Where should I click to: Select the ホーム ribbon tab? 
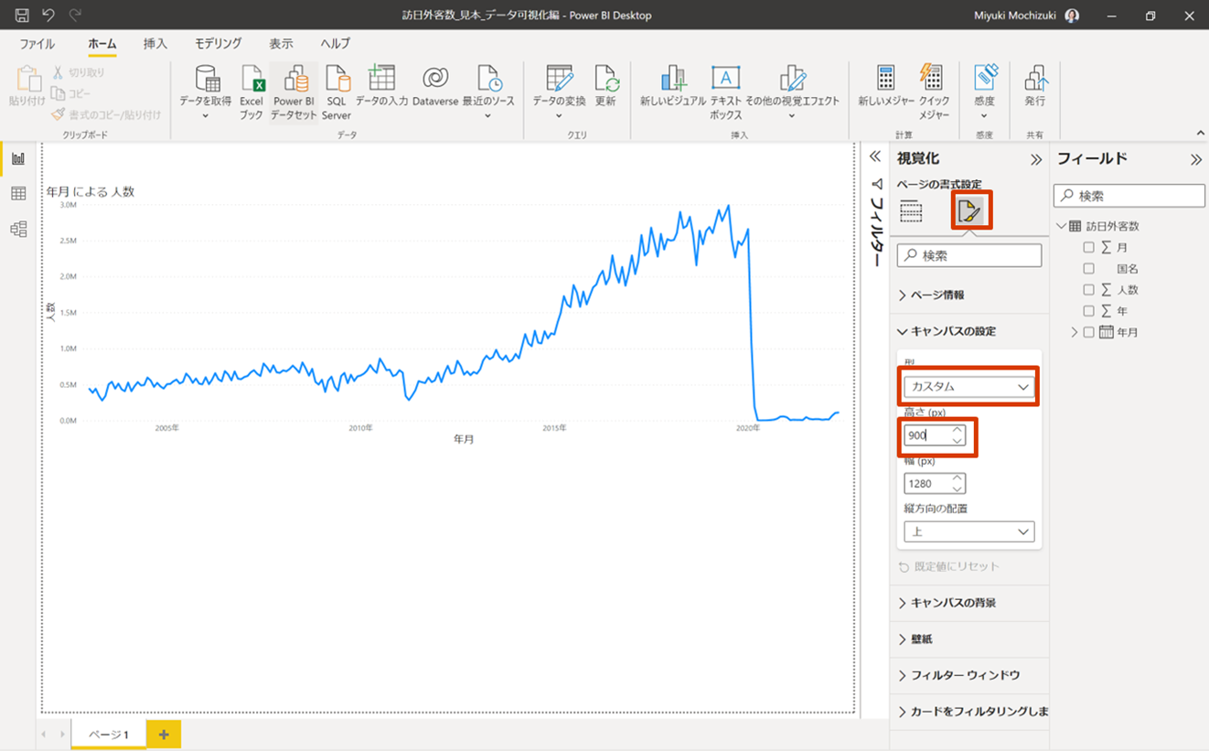(102, 44)
